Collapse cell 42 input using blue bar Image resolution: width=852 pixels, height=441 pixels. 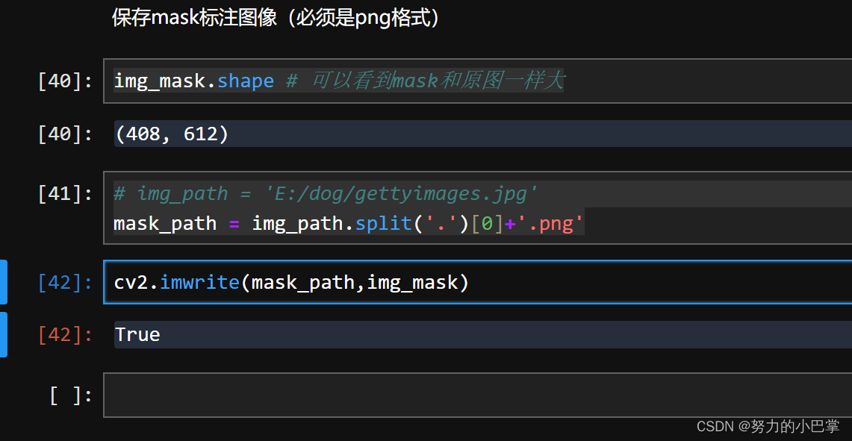pyautogui.click(x=3, y=282)
